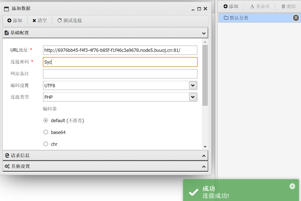Click the 其他设置 section header
301x201 pixels.
coord(105,166)
